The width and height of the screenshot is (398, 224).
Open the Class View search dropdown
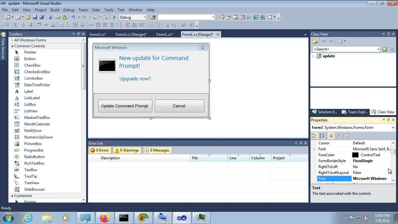point(378,49)
